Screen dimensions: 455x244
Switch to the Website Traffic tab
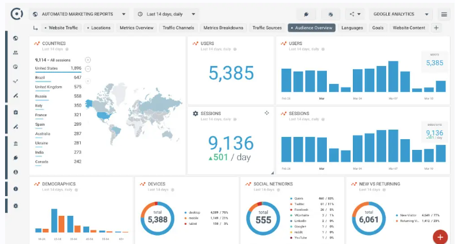coord(61,28)
